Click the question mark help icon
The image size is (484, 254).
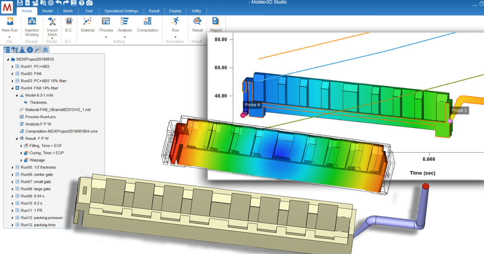(x=81, y=3)
